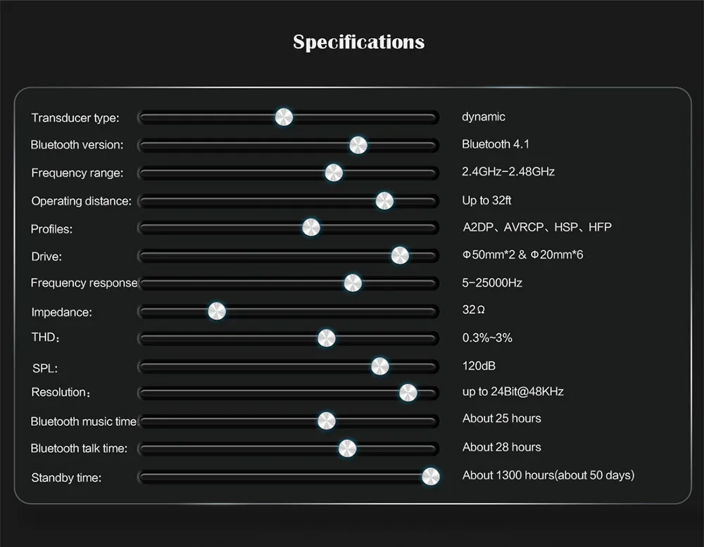This screenshot has height=547, width=704.
Task: Click the Bluetooth version slider knob
Action: point(358,146)
